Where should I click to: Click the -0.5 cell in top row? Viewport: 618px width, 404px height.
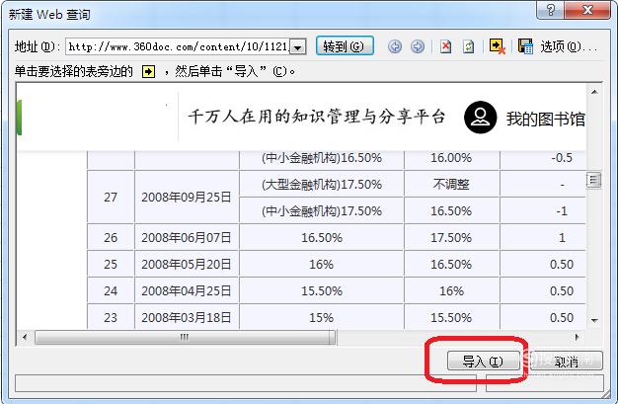[x=543, y=158]
